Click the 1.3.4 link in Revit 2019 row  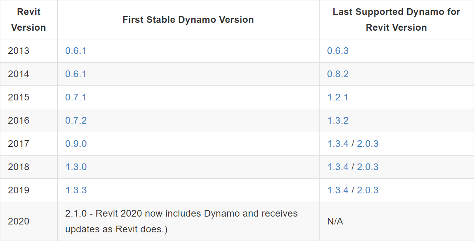(x=338, y=190)
